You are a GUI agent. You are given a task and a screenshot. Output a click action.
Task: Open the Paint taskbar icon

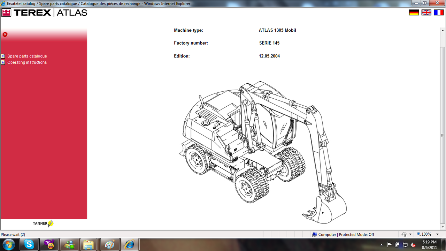point(110,245)
